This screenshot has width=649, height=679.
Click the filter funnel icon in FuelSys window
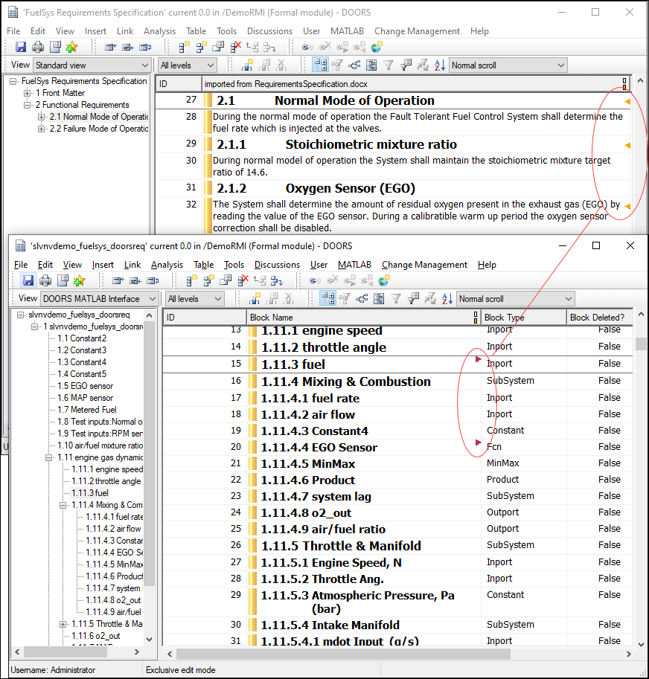[389, 65]
